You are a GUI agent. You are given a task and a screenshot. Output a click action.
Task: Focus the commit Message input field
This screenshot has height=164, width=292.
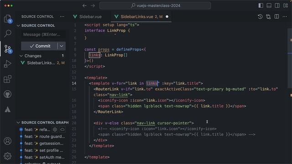tap(43, 35)
